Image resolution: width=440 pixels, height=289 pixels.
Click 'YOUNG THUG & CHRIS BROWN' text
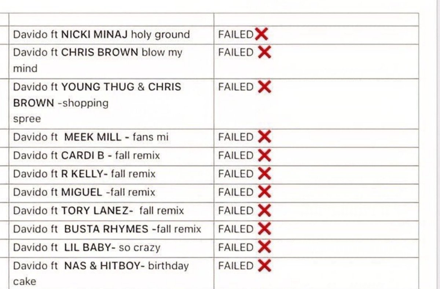(x=97, y=95)
